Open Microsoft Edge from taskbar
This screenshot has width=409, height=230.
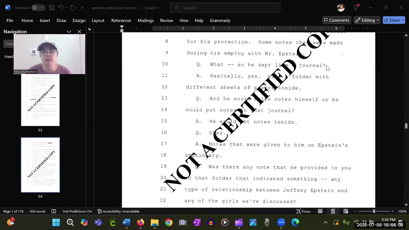[295, 222]
